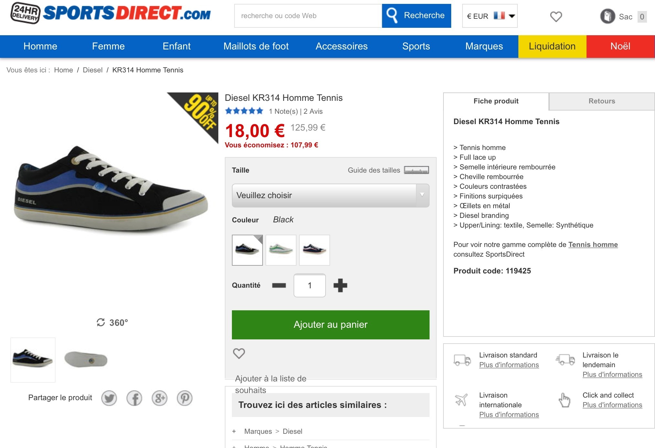Decrease quantity with minus button
Image resolution: width=655 pixels, height=448 pixels.
[x=279, y=285]
